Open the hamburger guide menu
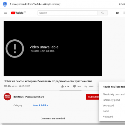 click(6, 13)
